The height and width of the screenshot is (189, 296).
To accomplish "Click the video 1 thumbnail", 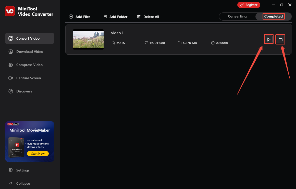I will 88,39.
